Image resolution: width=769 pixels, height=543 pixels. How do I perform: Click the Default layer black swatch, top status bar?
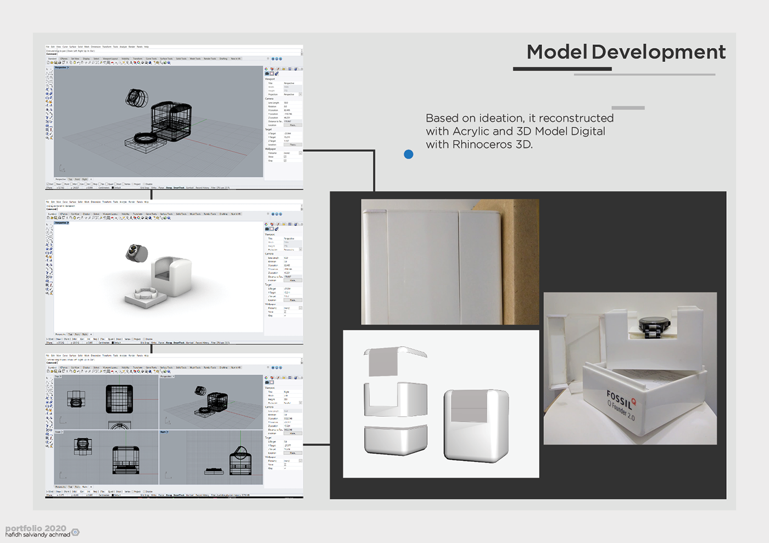[x=113, y=188]
